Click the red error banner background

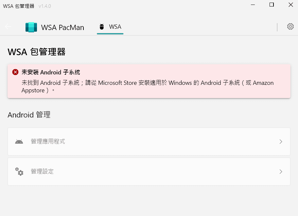[149, 81]
